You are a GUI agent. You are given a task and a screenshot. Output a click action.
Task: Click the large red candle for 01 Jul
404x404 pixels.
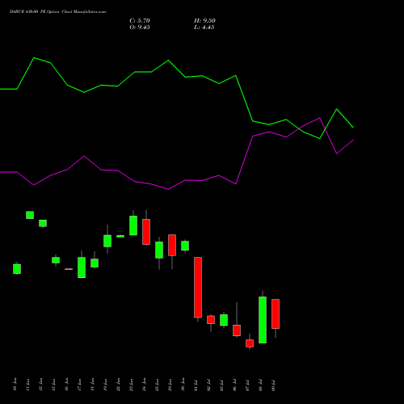point(198,288)
